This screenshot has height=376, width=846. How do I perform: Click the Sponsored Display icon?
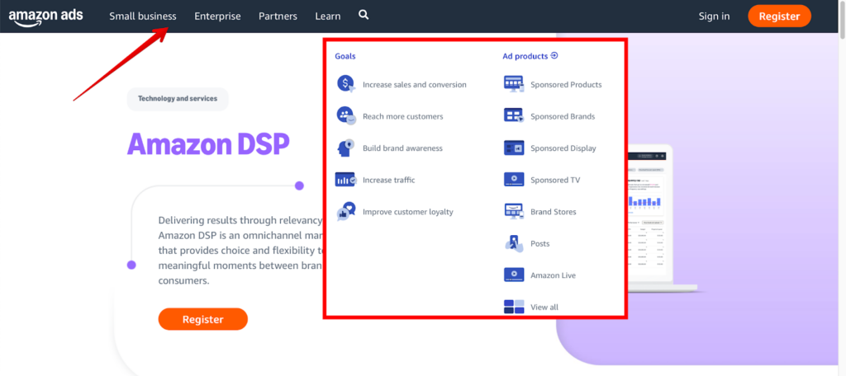[x=514, y=148]
